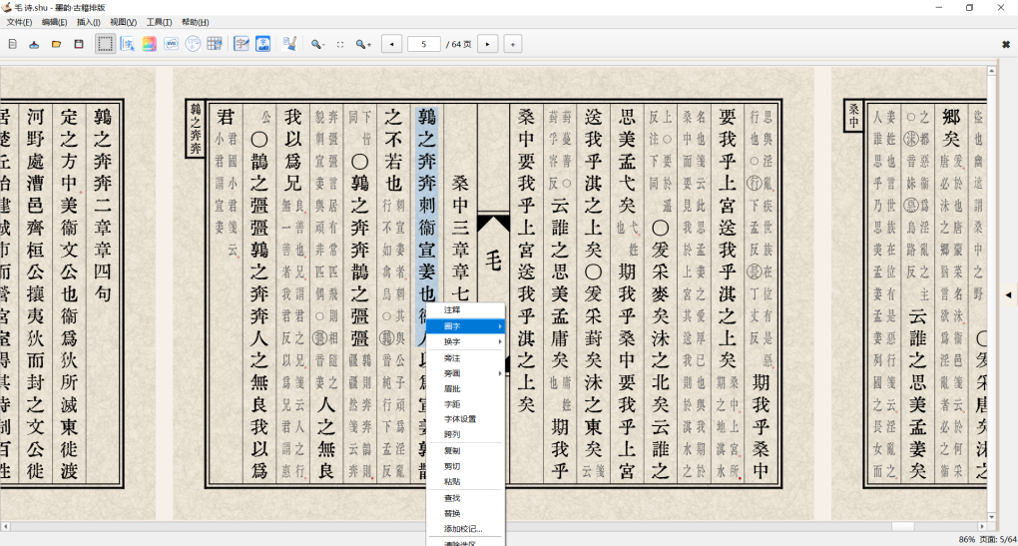Viewport: 1018px width, 546px height.
Task: Add a page with the plus button
Action: click(x=513, y=44)
